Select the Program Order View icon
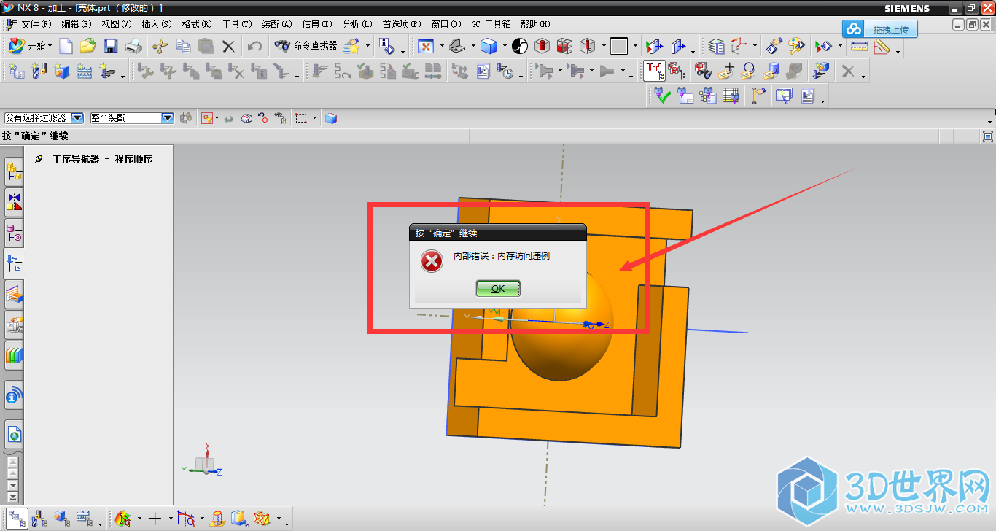The image size is (996, 531). pos(654,71)
